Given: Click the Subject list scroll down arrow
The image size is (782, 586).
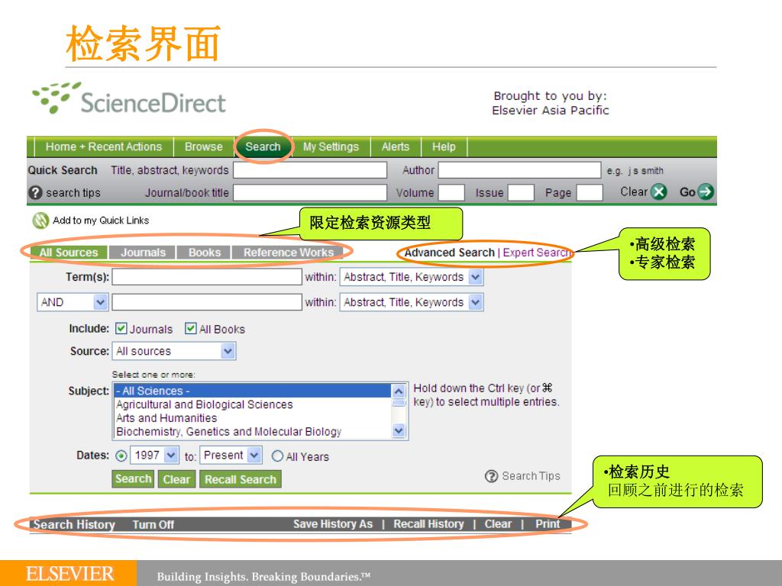Looking at the screenshot, I should click(399, 430).
